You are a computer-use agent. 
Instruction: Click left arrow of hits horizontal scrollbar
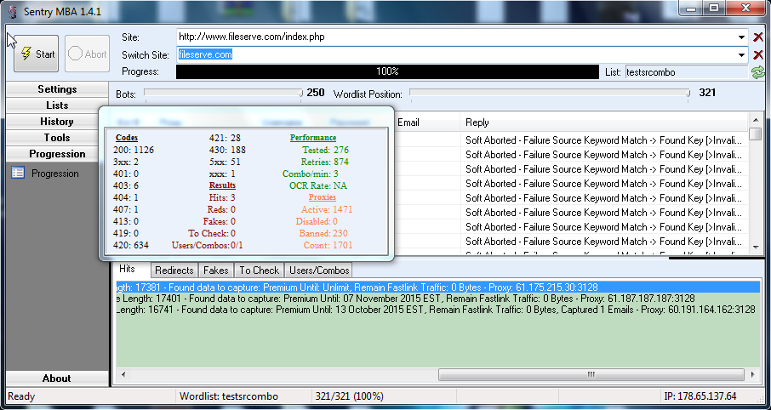click(x=123, y=374)
